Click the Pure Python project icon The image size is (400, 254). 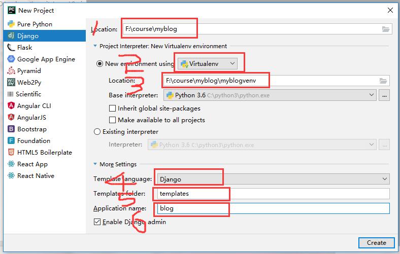pos(11,24)
